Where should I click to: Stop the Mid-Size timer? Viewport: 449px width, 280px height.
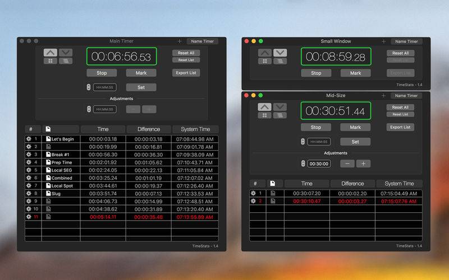click(316, 127)
